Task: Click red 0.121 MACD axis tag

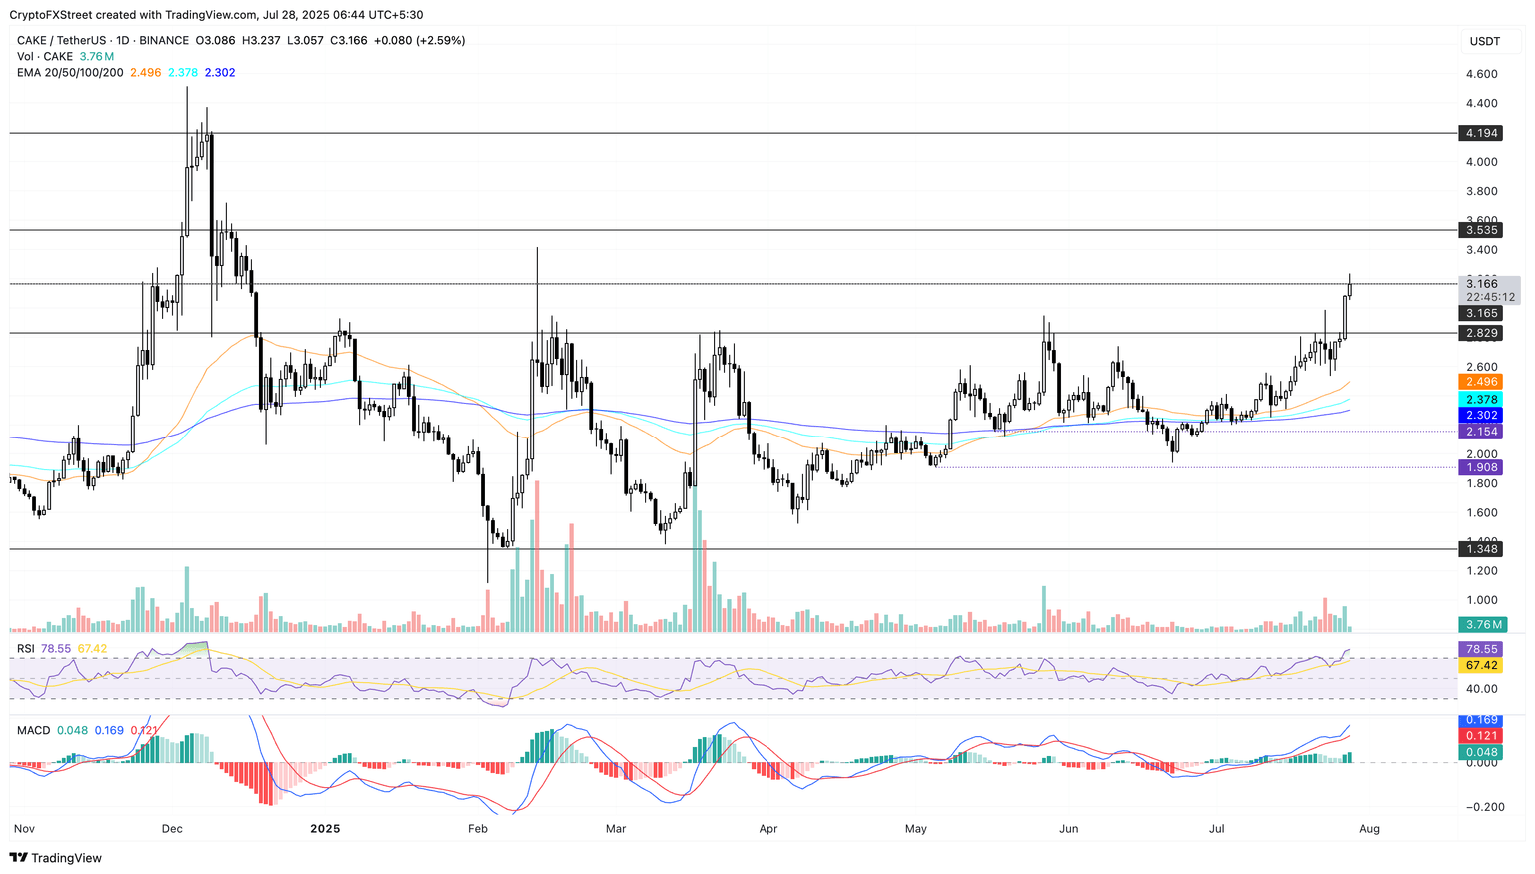Action: (1481, 735)
